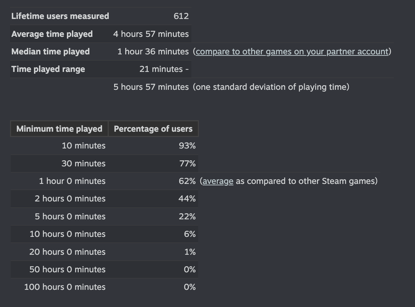Image resolution: width=415 pixels, height=307 pixels.
Task: Click the 62% percentage value
Action: click(x=187, y=181)
